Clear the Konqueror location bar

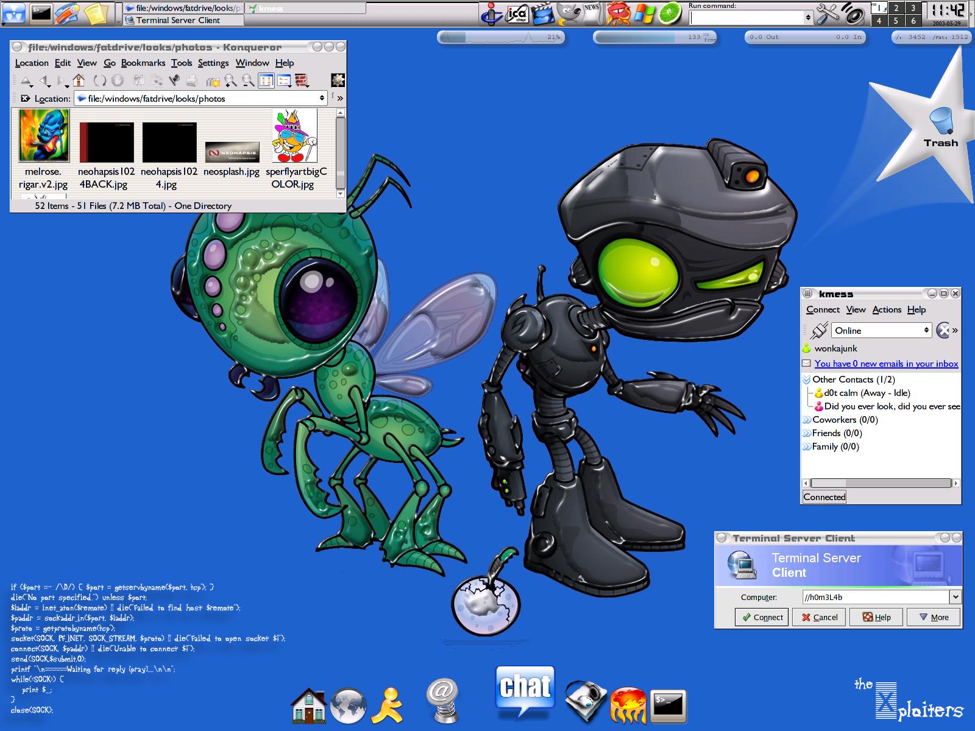(x=25, y=98)
